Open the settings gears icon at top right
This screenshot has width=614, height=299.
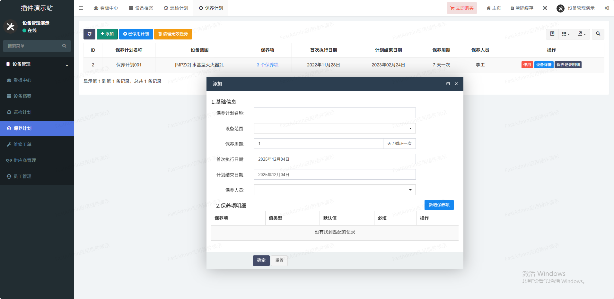[607, 8]
